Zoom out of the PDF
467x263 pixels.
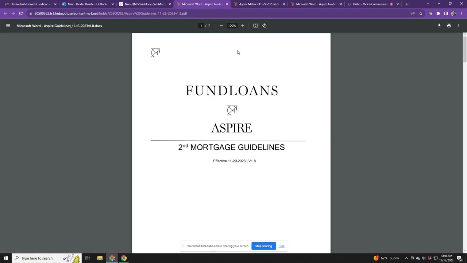coord(221,26)
